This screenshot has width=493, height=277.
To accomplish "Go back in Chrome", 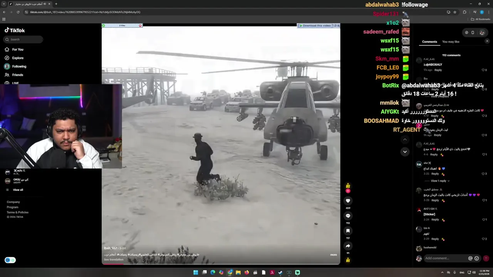I will (x=4, y=12).
